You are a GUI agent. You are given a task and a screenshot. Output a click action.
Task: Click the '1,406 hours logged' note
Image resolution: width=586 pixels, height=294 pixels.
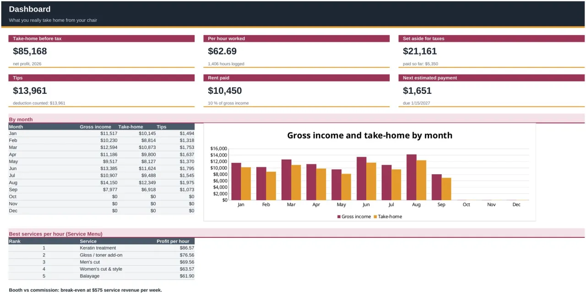coord(226,64)
